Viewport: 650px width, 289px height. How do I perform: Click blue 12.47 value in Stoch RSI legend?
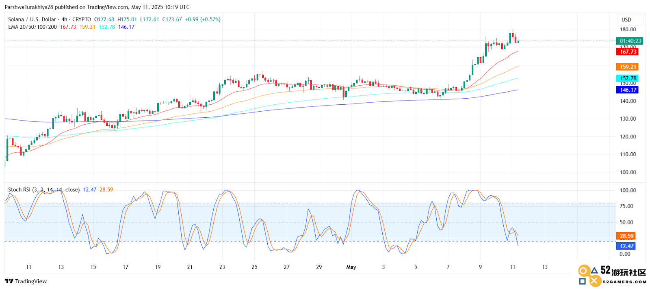[x=90, y=190]
